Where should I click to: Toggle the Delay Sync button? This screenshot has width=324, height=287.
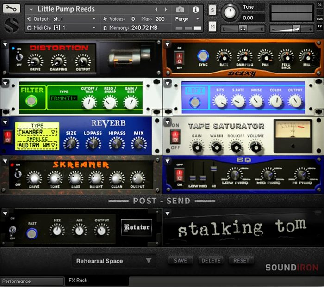pos(203,56)
